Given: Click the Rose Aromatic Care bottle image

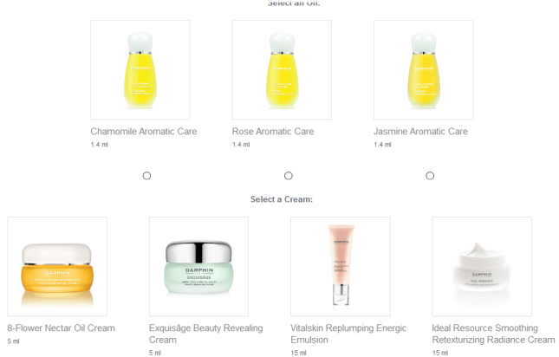Looking at the screenshot, I should (282, 70).
